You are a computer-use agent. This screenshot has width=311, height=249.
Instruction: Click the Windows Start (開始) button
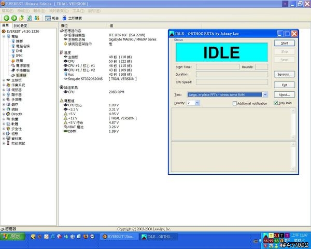[x=12, y=237]
